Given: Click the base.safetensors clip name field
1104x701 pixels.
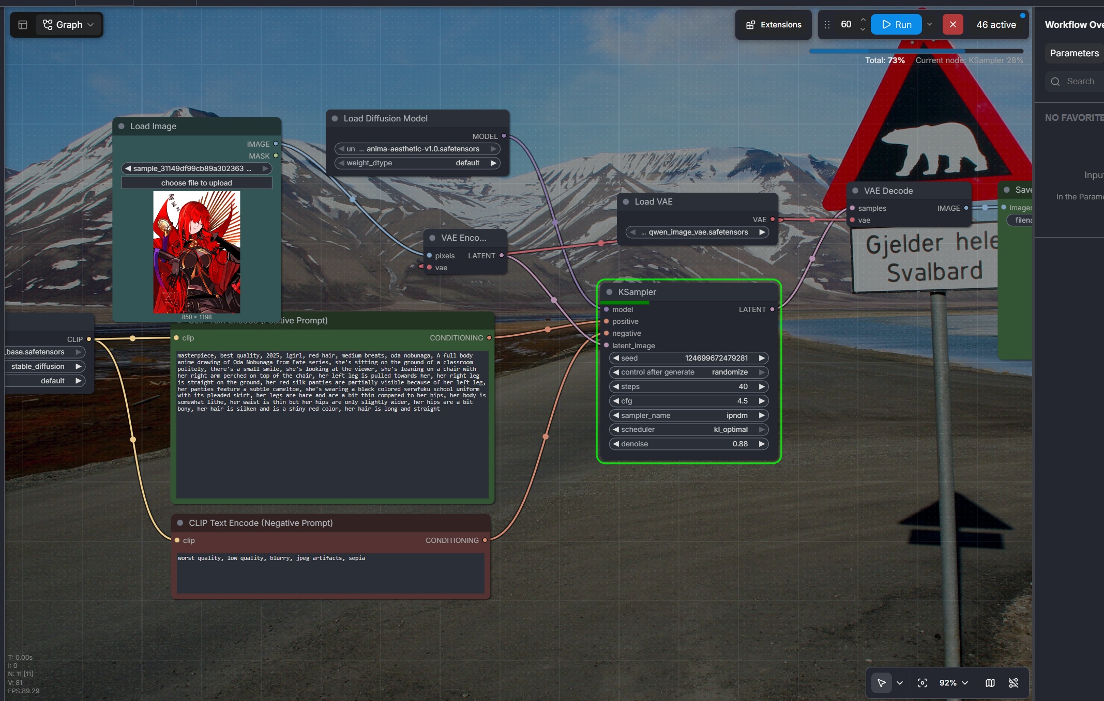Looking at the screenshot, I should pos(46,352).
